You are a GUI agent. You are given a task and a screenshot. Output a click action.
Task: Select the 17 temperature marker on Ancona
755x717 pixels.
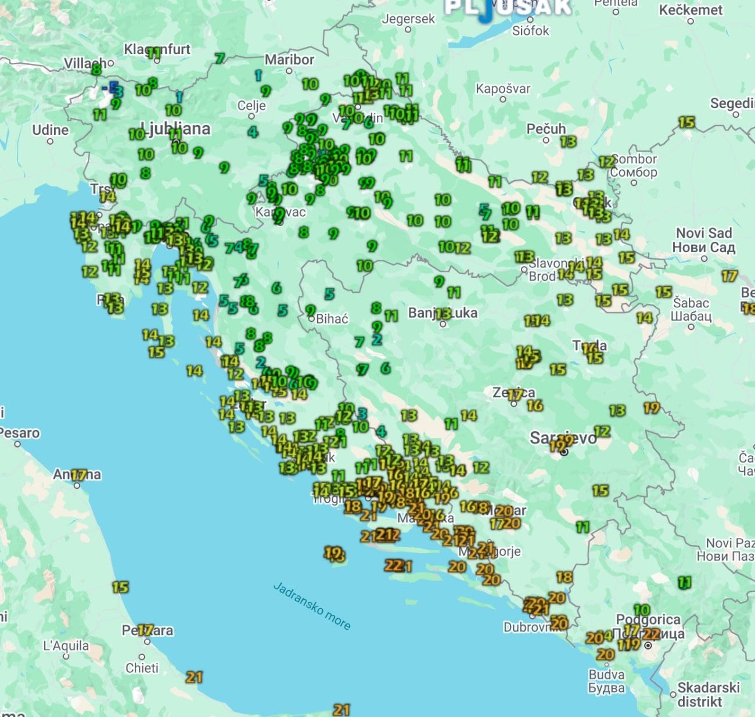(78, 475)
